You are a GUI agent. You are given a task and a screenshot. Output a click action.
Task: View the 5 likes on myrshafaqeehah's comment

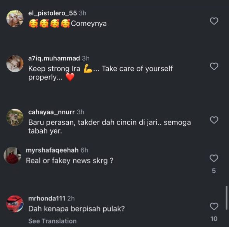pyautogui.click(x=214, y=171)
